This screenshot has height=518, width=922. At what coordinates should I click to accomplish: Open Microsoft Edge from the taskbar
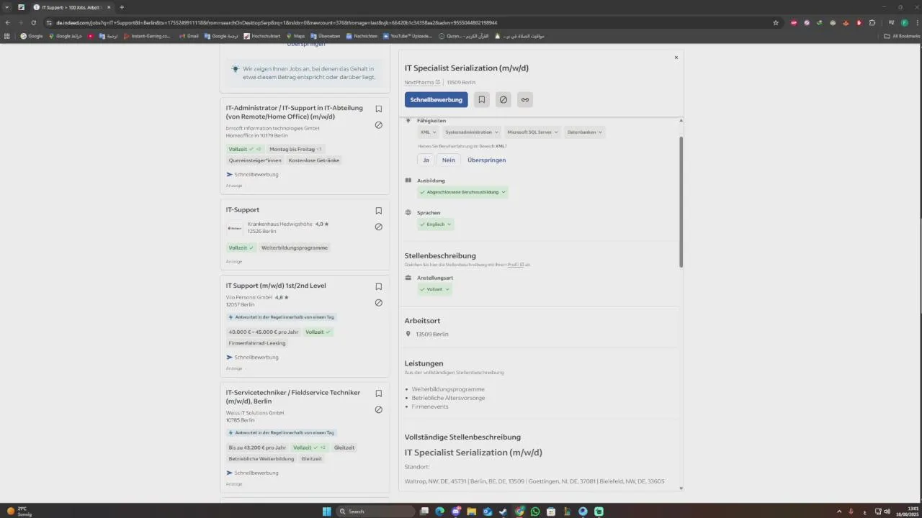pos(440,512)
